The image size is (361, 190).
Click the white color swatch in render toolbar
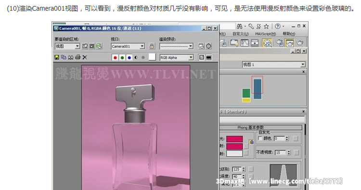pyautogui.click(x=152, y=57)
